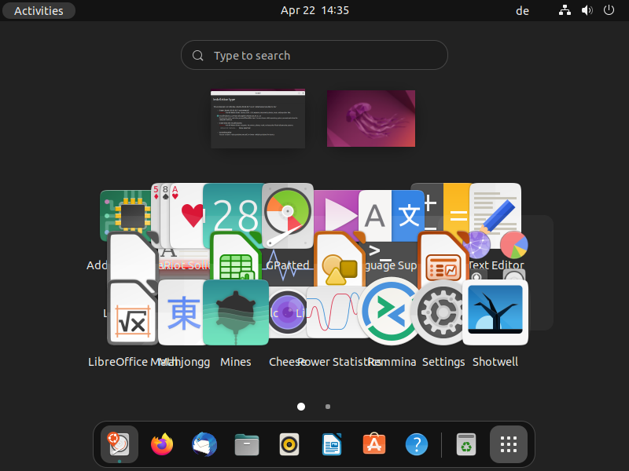Click the network status icon

[x=565, y=10]
